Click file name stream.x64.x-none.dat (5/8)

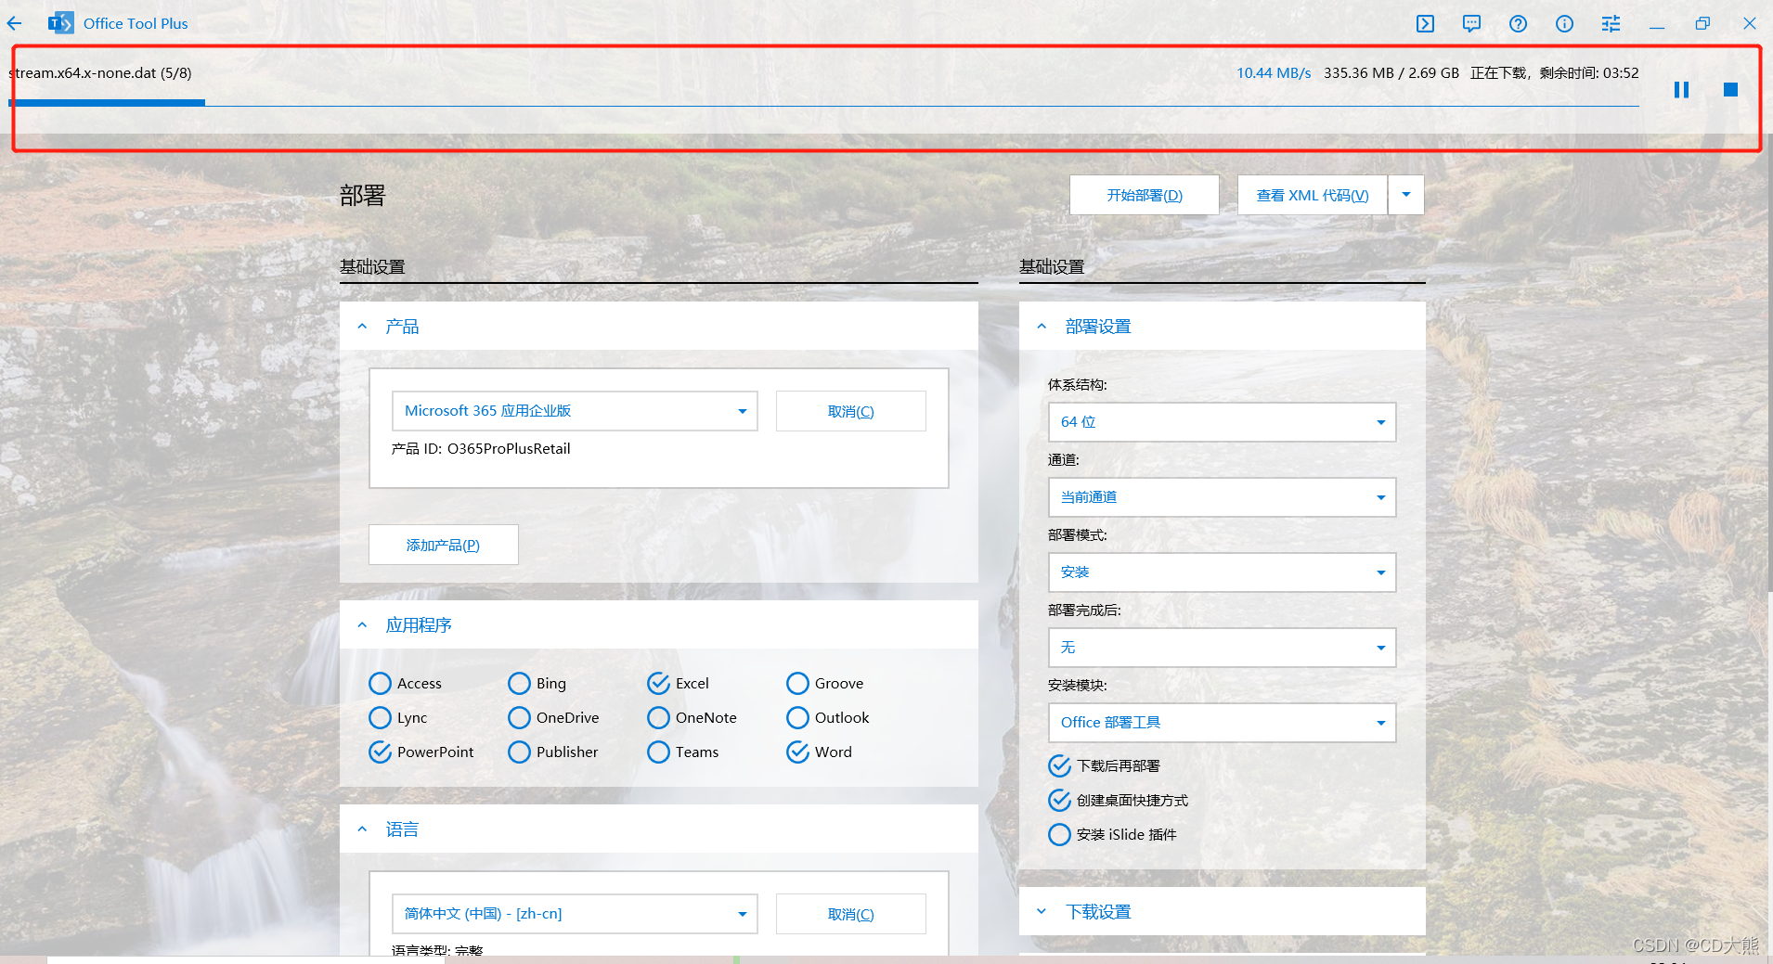[x=100, y=73]
